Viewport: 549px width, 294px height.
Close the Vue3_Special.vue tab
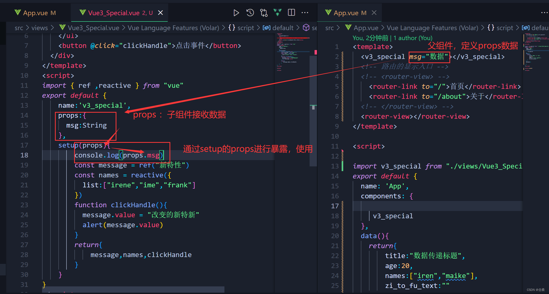click(x=161, y=13)
